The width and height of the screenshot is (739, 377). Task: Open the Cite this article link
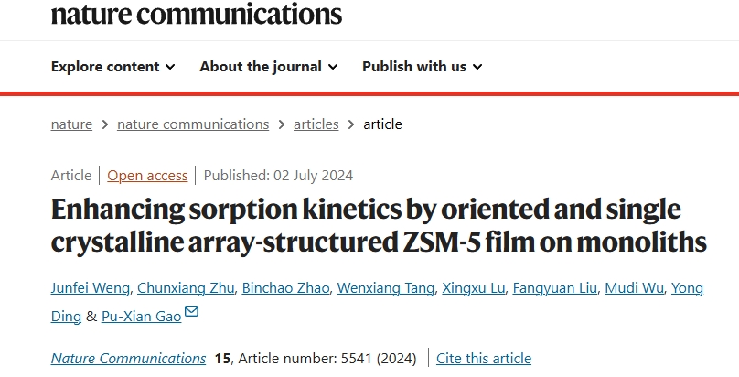click(x=484, y=358)
